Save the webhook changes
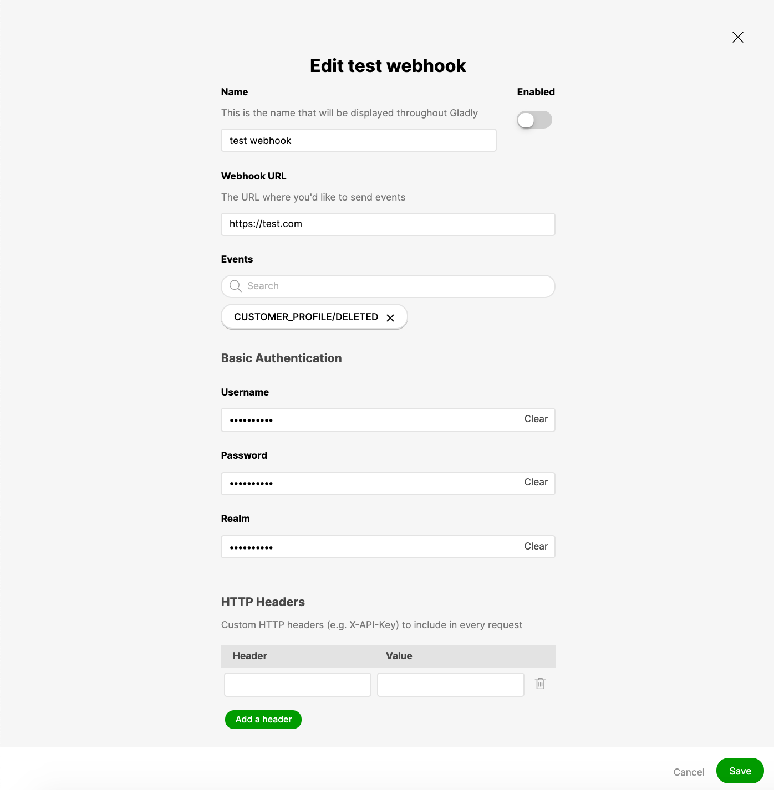This screenshot has width=774, height=790. pyautogui.click(x=740, y=771)
